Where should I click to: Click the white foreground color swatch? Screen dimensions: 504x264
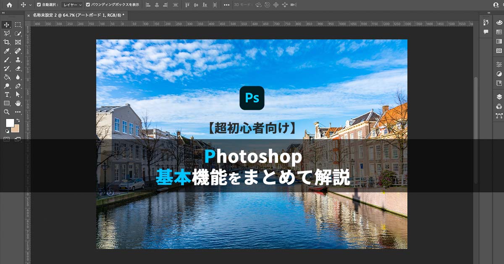pyautogui.click(x=9, y=123)
